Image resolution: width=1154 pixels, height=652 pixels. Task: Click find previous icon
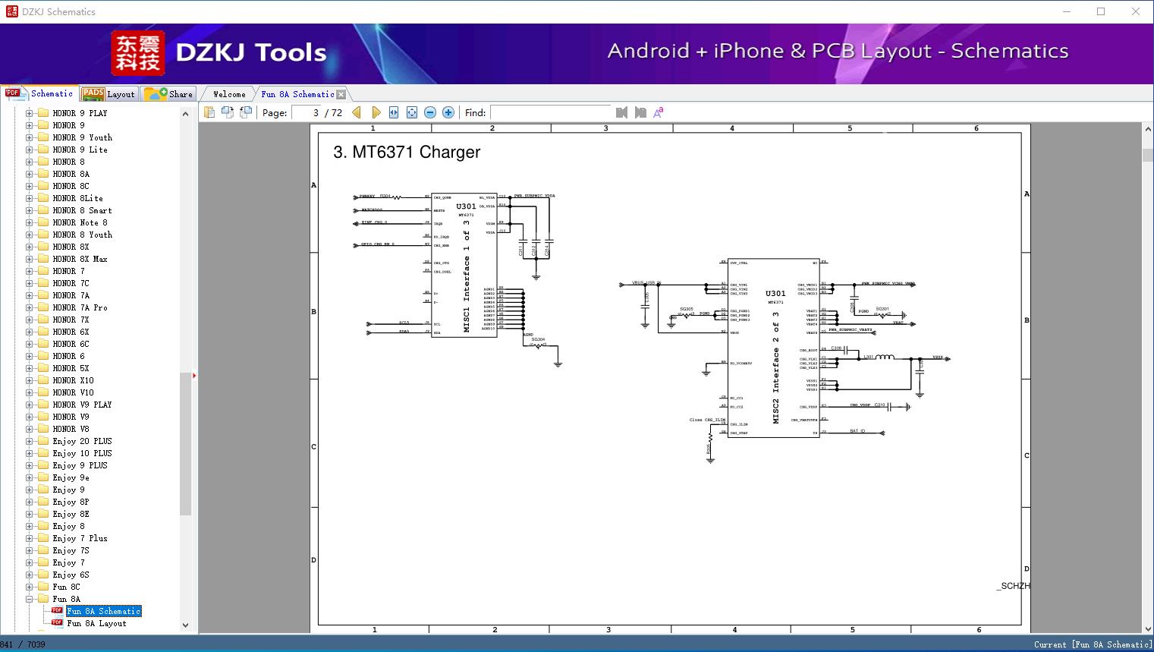click(x=622, y=112)
